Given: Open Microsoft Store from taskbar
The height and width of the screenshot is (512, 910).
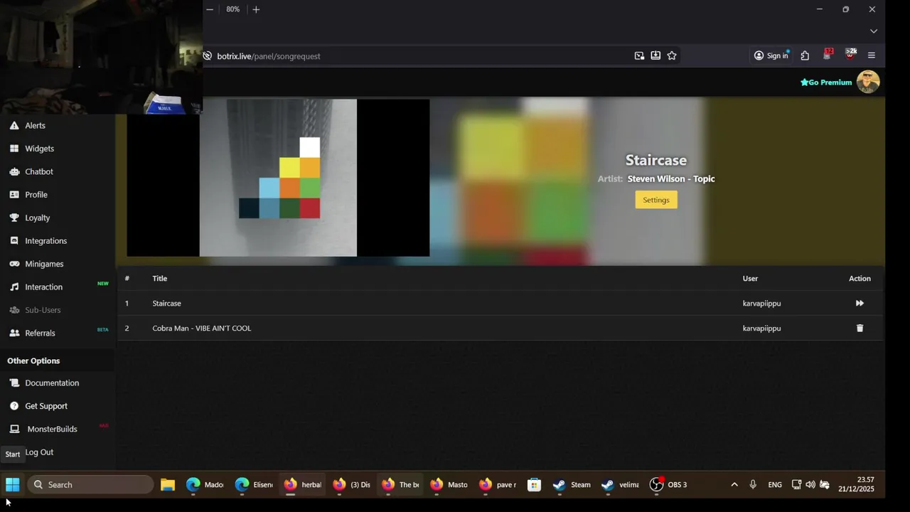Looking at the screenshot, I should coord(534,485).
